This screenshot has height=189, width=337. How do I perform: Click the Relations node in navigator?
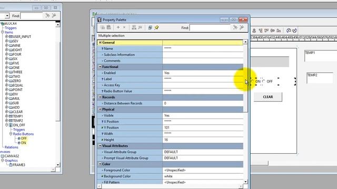(x=12, y=147)
